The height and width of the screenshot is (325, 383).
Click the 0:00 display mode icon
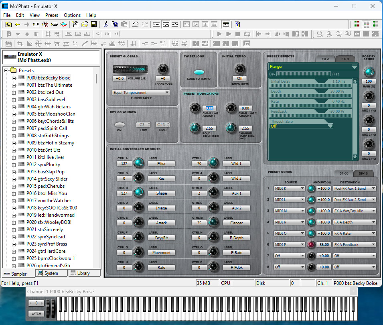click(175, 24)
